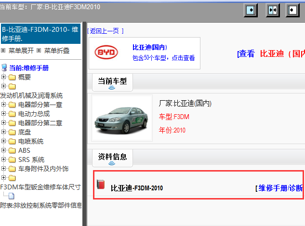This screenshot has width=305, height=226.
Task: Click the B-比亚迪-F3DM-2010- 维修手册 header
Action: (x=40, y=34)
